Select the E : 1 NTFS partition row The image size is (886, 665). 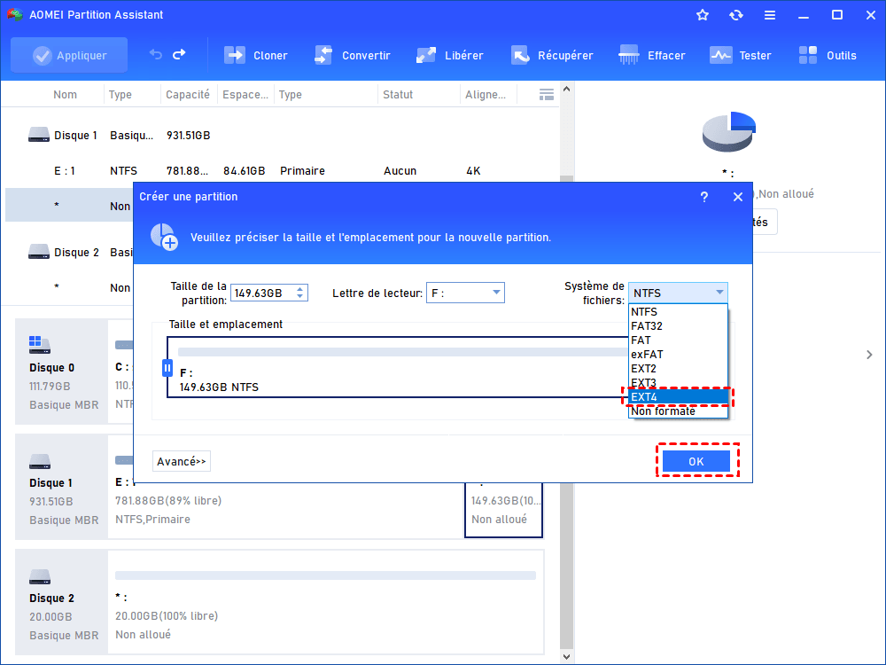(x=282, y=171)
